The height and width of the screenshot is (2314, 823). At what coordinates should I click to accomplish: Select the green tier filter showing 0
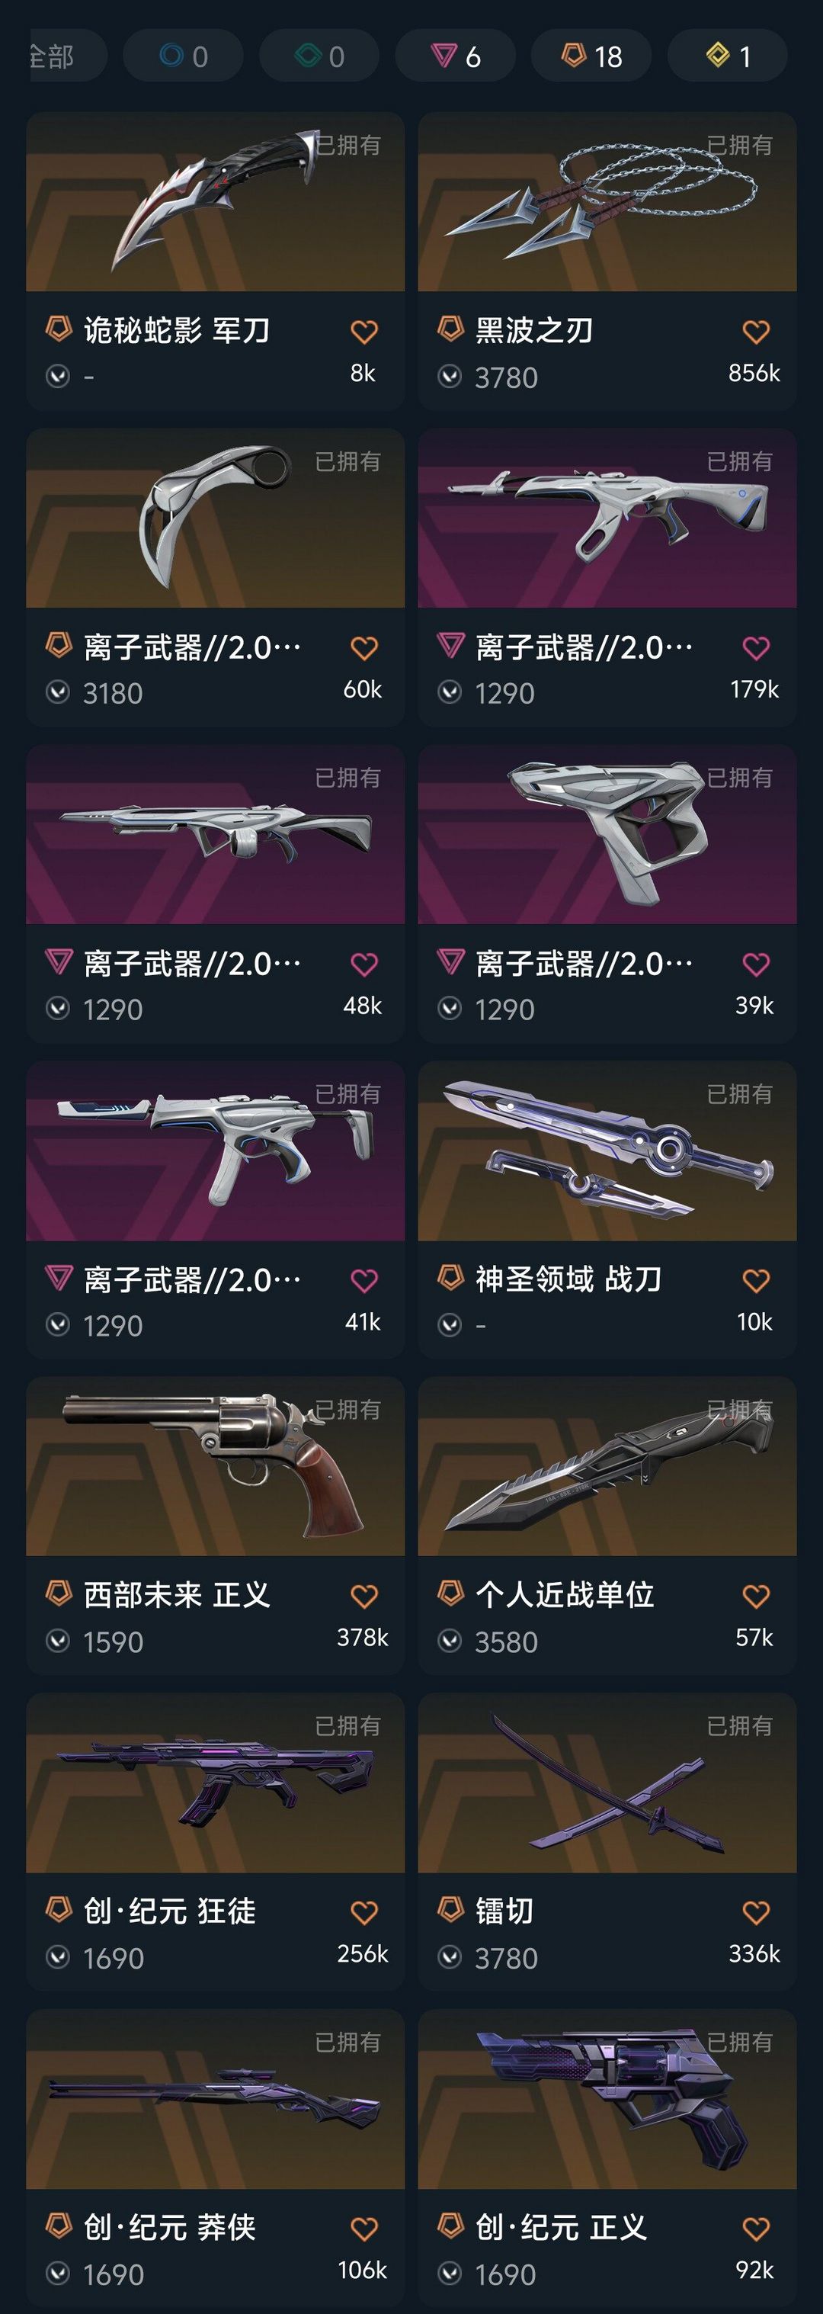click(319, 56)
